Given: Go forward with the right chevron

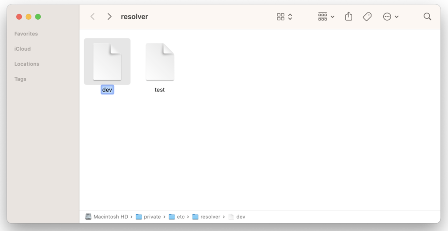Looking at the screenshot, I should point(109,17).
